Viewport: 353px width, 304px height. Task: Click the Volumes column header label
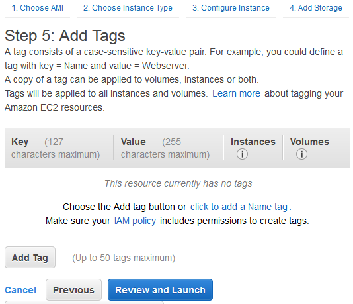pos(309,142)
